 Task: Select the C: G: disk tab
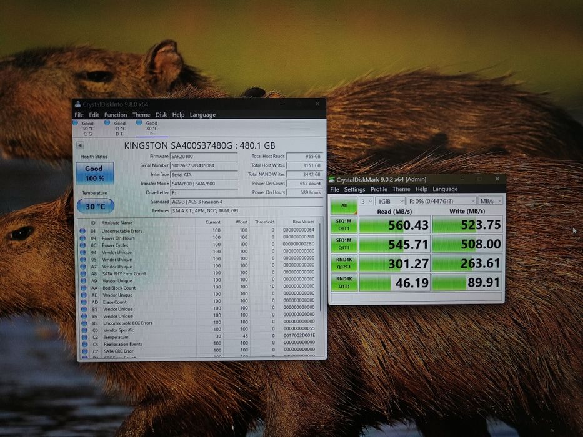pyautogui.click(x=87, y=128)
